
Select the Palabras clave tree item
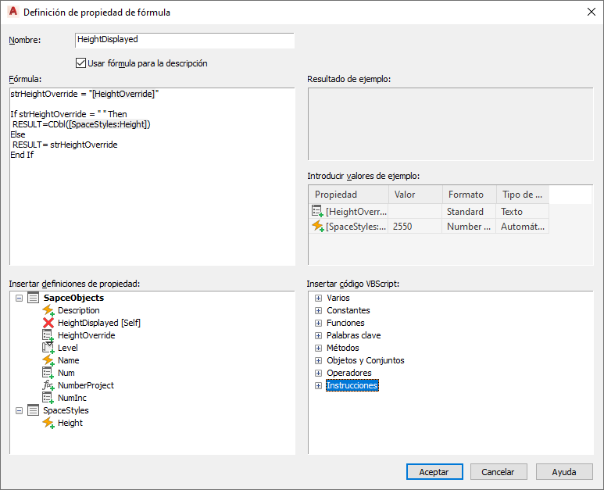coord(354,335)
